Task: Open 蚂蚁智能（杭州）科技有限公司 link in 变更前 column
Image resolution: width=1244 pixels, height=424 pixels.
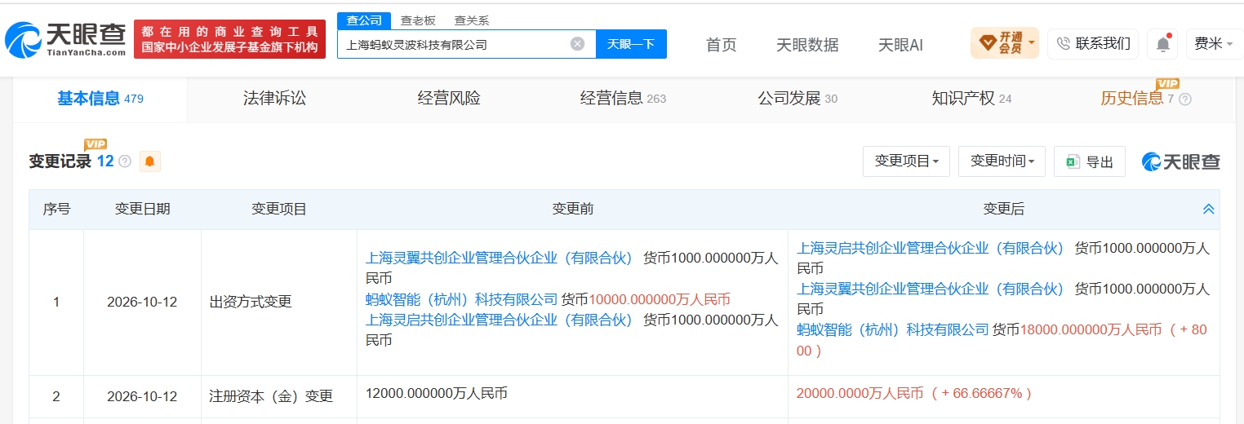Action: [461, 299]
